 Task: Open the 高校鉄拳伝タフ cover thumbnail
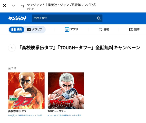pyautogui.click(x=26, y=90)
